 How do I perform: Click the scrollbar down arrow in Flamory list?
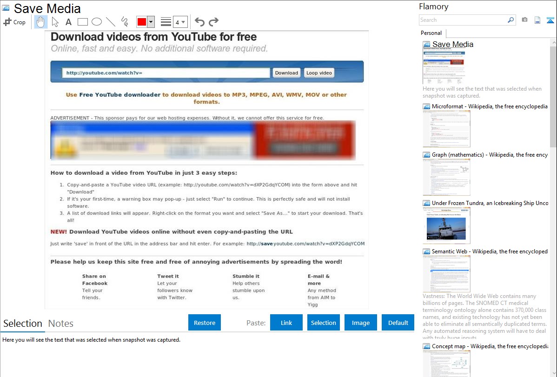click(x=553, y=373)
